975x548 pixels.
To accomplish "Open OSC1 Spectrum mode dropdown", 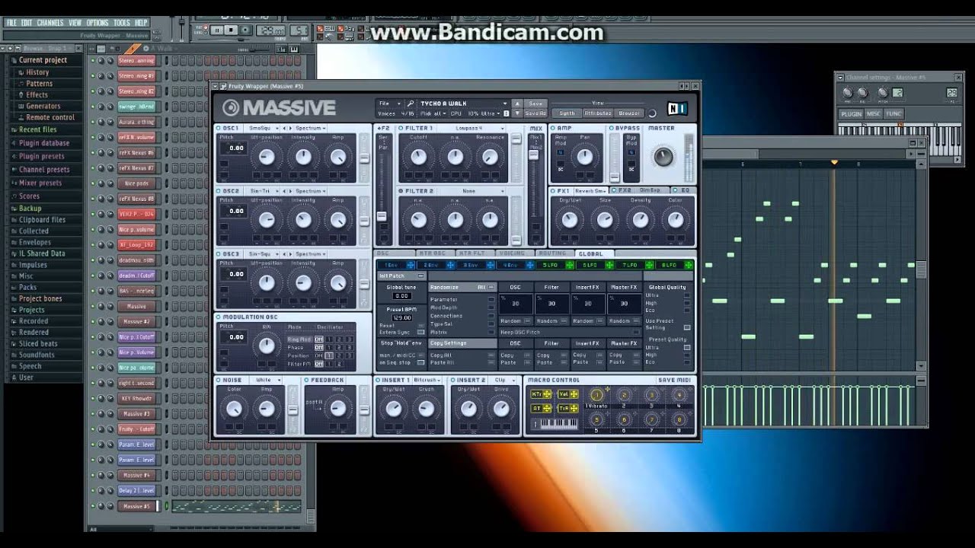I will [x=309, y=128].
